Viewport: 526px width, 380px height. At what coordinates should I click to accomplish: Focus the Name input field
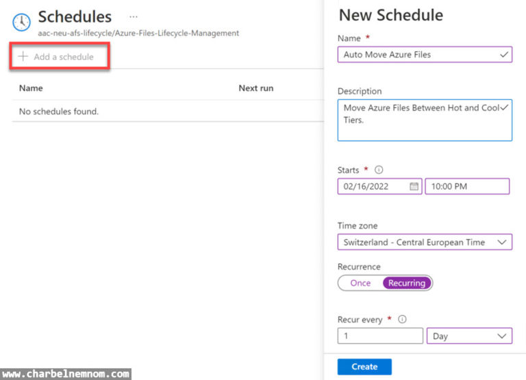(x=425, y=55)
